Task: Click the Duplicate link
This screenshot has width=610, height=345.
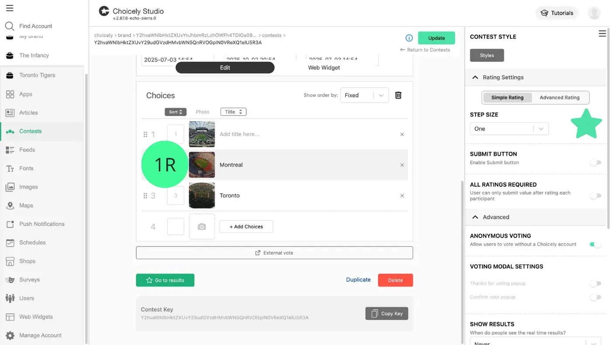Action: (358, 280)
